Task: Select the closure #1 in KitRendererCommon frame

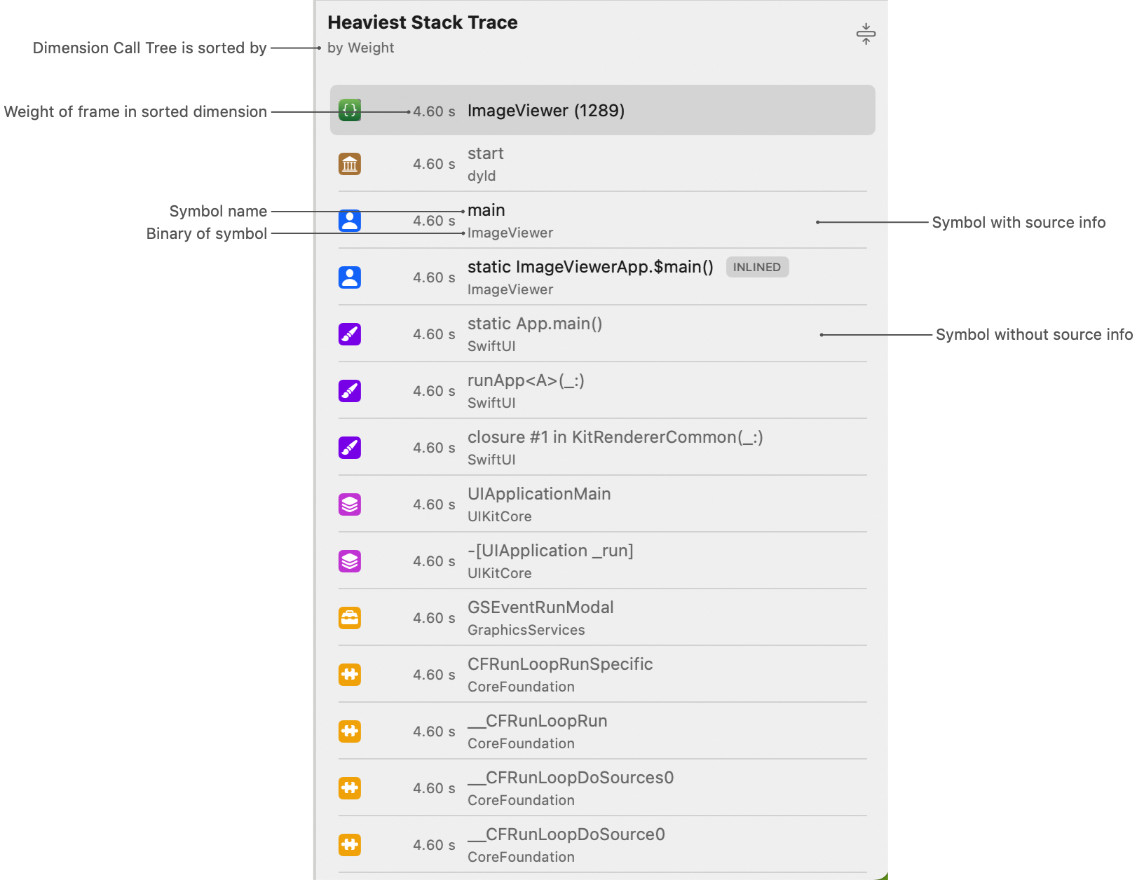Action: [603, 447]
